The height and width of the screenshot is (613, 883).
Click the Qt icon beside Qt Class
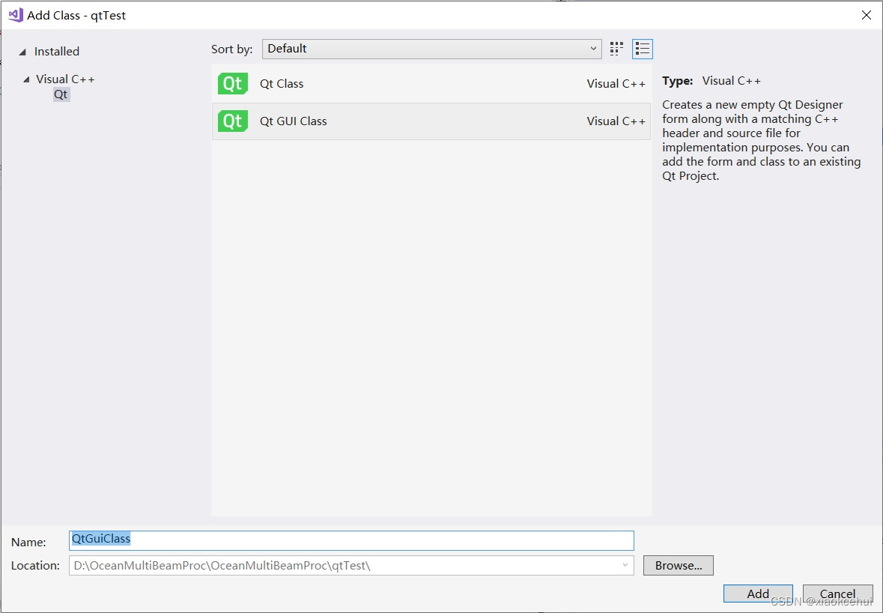pos(233,84)
